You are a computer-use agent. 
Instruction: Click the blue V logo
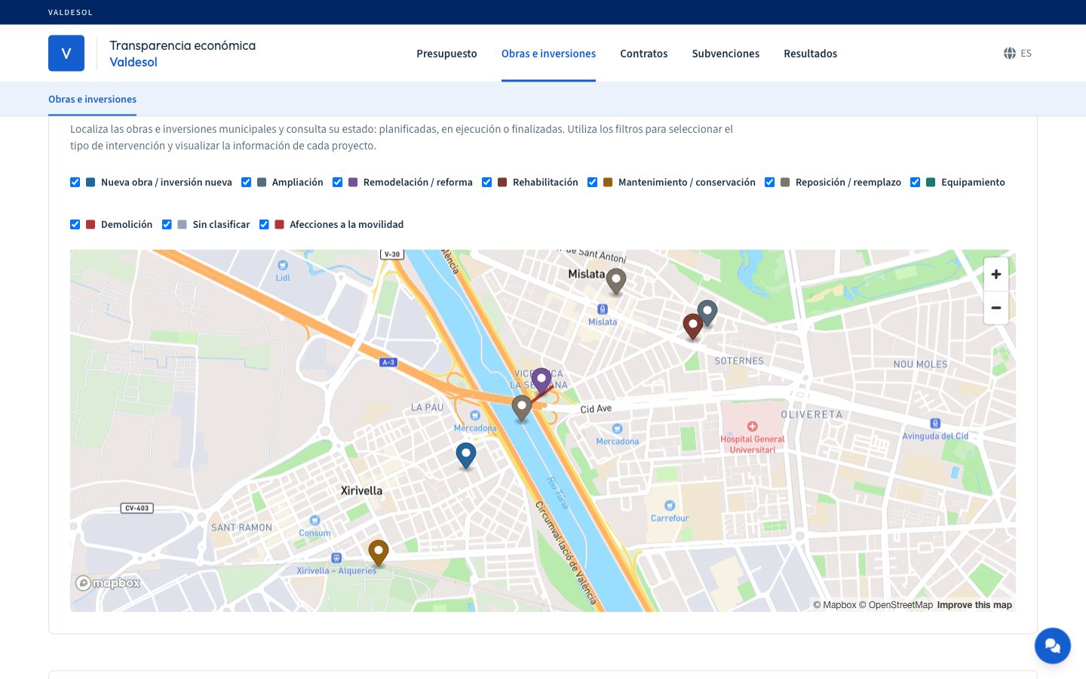tap(66, 54)
